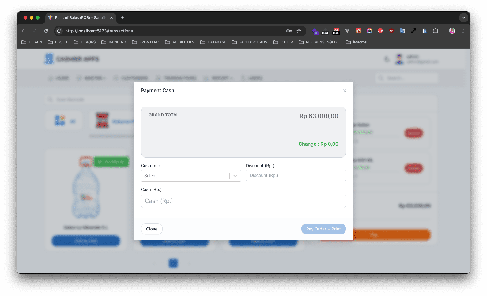This screenshot has height=296, width=487.
Task: Open Chrome three-dot menu
Action: (x=463, y=31)
